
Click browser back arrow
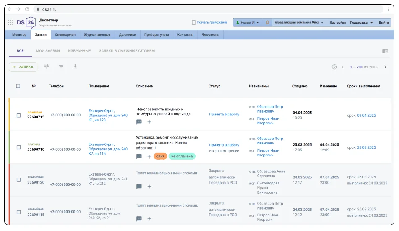[9, 9]
